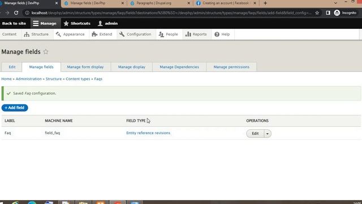The width and height of the screenshot is (362, 204).
Task: Open the Manage permissions tab
Action: [231, 67]
